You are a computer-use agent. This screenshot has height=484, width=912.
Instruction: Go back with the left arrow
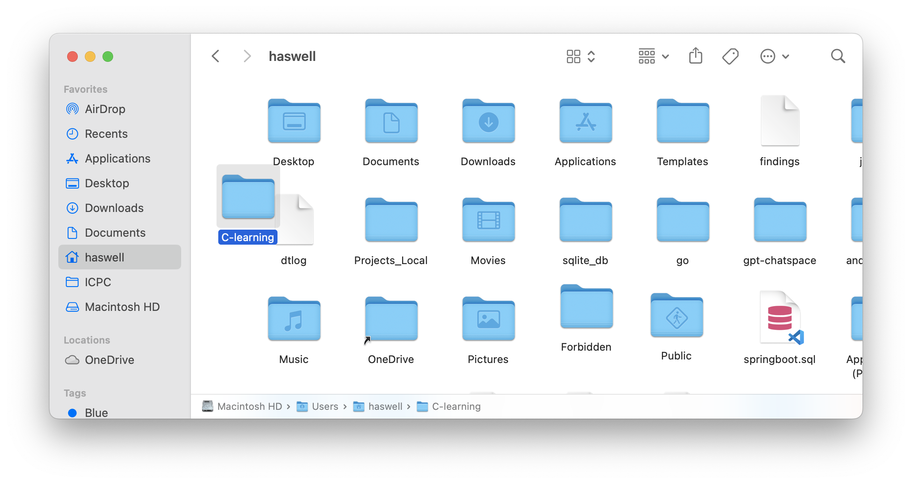[216, 56]
